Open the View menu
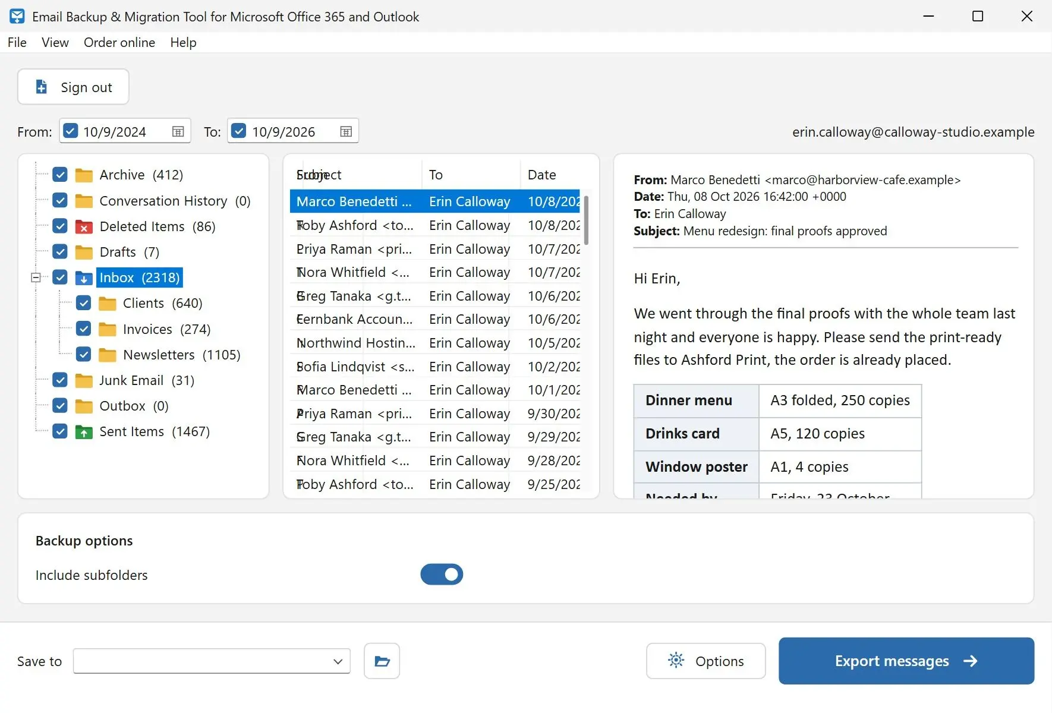Viewport: 1052px width, 713px height. tap(55, 43)
